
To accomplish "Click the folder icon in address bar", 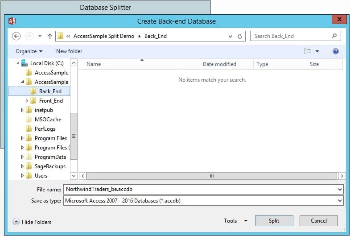I will [60, 36].
